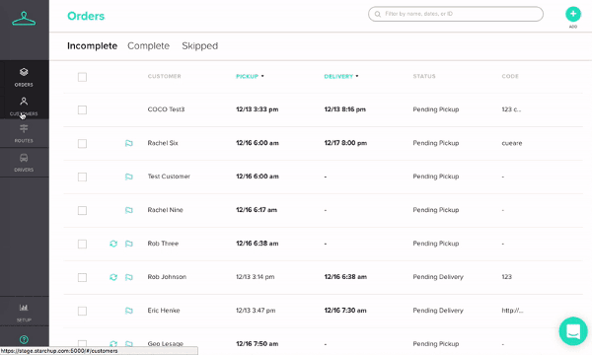Screen dimensions: 592x355
Task: Open the Rob Three customer order
Action: (x=163, y=244)
